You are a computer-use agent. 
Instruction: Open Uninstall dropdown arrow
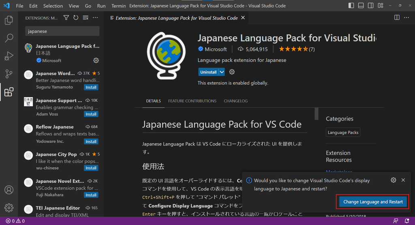(222, 72)
